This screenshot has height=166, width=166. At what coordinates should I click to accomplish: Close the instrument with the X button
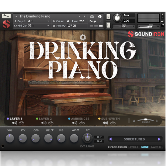pyautogui.click(x=163, y=14)
